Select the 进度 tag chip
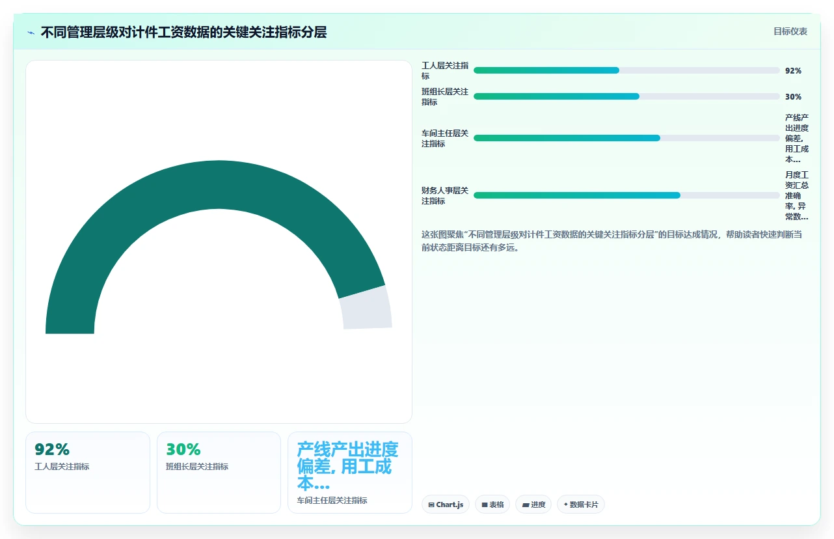Viewport: 834px width, 539px height. click(533, 504)
